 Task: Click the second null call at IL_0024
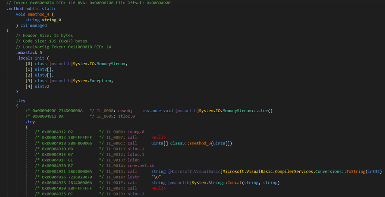tap(159, 188)
